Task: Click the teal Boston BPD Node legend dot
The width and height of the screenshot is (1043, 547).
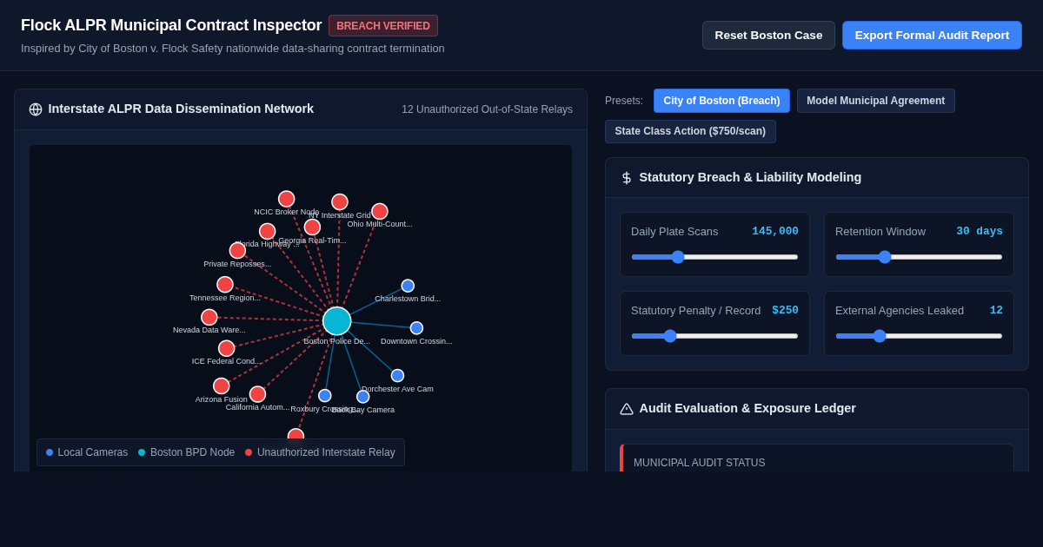Action: tap(142, 452)
